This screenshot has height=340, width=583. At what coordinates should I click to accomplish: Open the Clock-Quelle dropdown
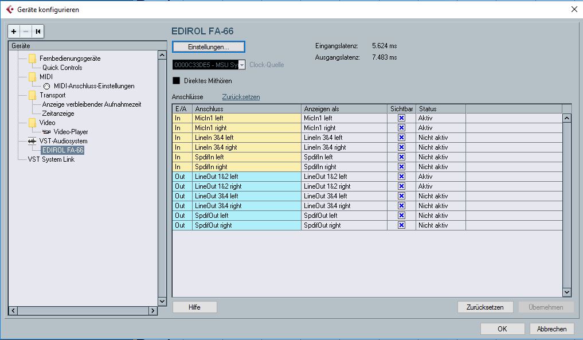(x=242, y=65)
